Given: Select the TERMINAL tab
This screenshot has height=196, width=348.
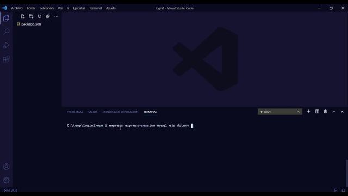Looking at the screenshot, I should [x=150, y=112].
